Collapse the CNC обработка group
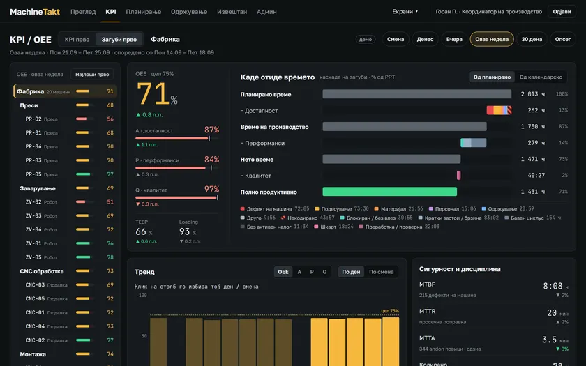The width and height of the screenshot is (586, 366). tap(65, 271)
